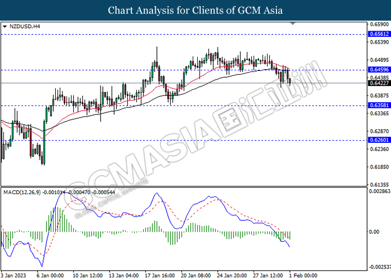This screenshot has height=279, width=391.
Task: Click the 24 Jan 20:00 time label
Action: click(232, 276)
